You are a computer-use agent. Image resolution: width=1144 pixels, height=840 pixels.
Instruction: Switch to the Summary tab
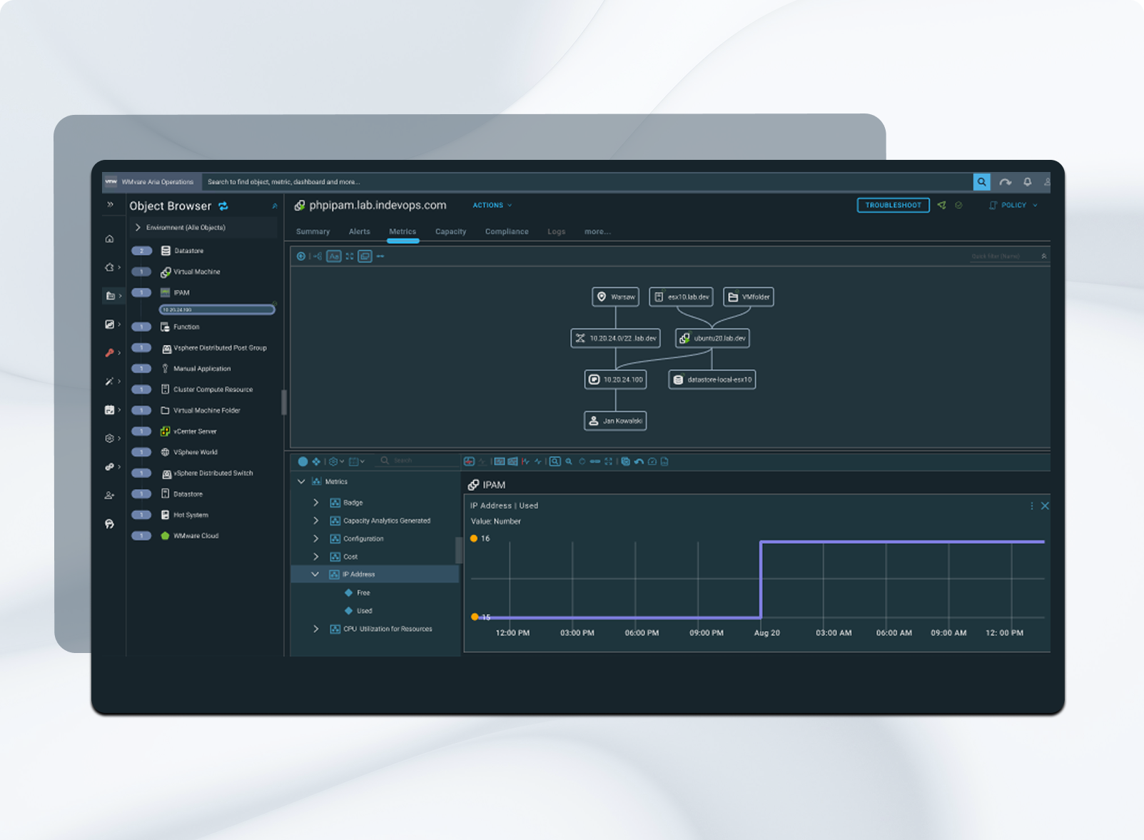pos(313,232)
